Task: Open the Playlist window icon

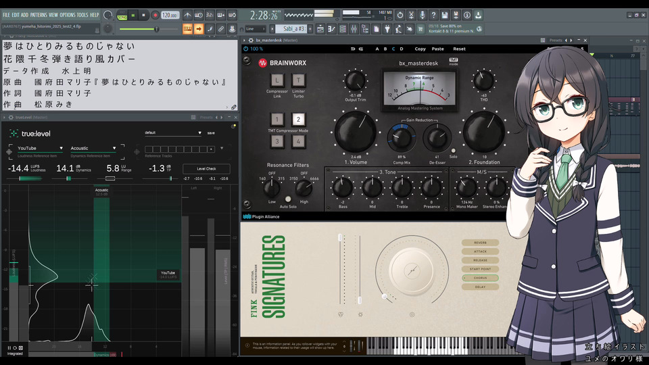Action: [320, 29]
